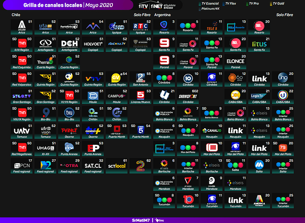The image size is (305, 223).
Task: Click the TV Esencial legend color square
Action: point(200,4)
